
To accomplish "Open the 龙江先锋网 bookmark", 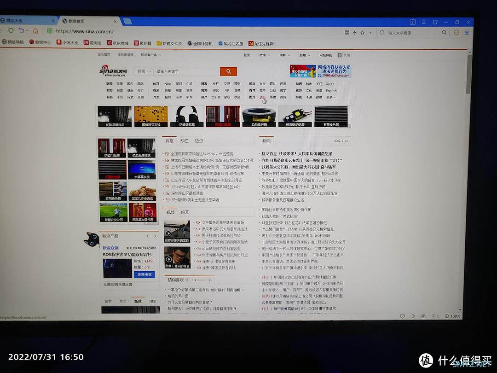I will (261, 44).
